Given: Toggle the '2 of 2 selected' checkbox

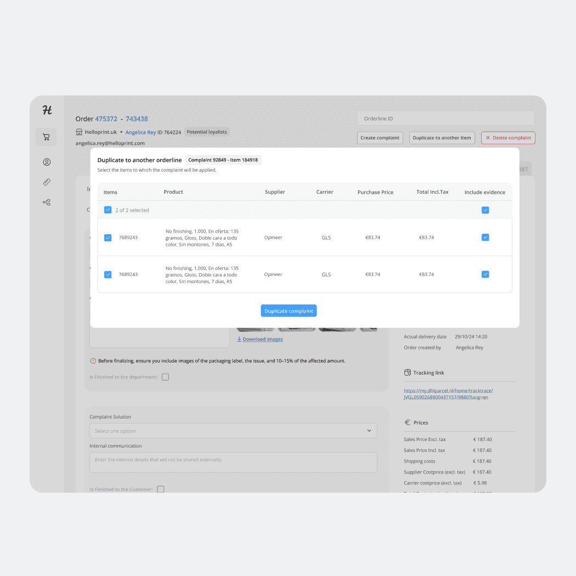Looking at the screenshot, I should tap(108, 210).
